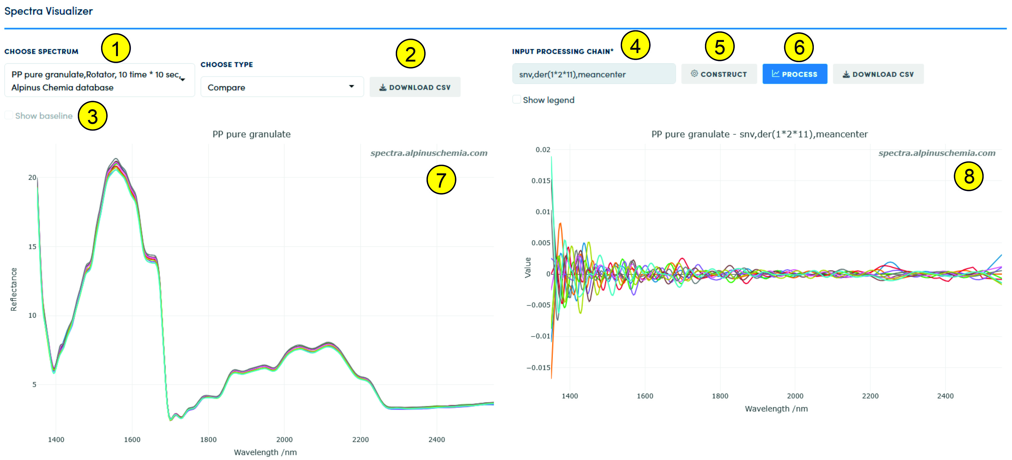Click download icon on right Download CSV
The height and width of the screenshot is (460, 1012).
(846, 74)
